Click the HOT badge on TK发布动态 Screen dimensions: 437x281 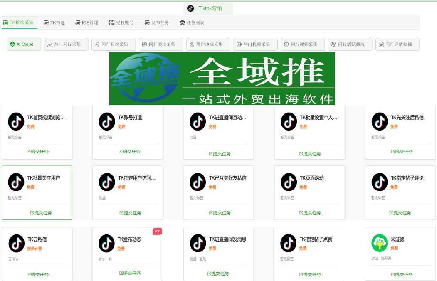coord(157,231)
